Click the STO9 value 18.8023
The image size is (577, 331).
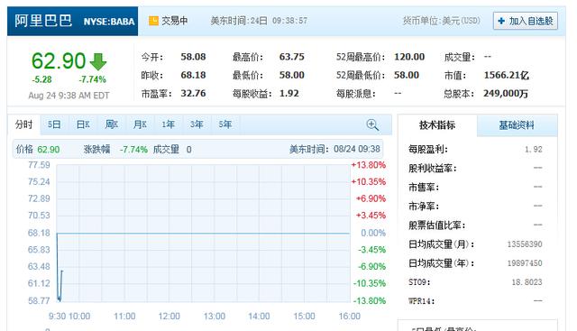[x=527, y=282]
